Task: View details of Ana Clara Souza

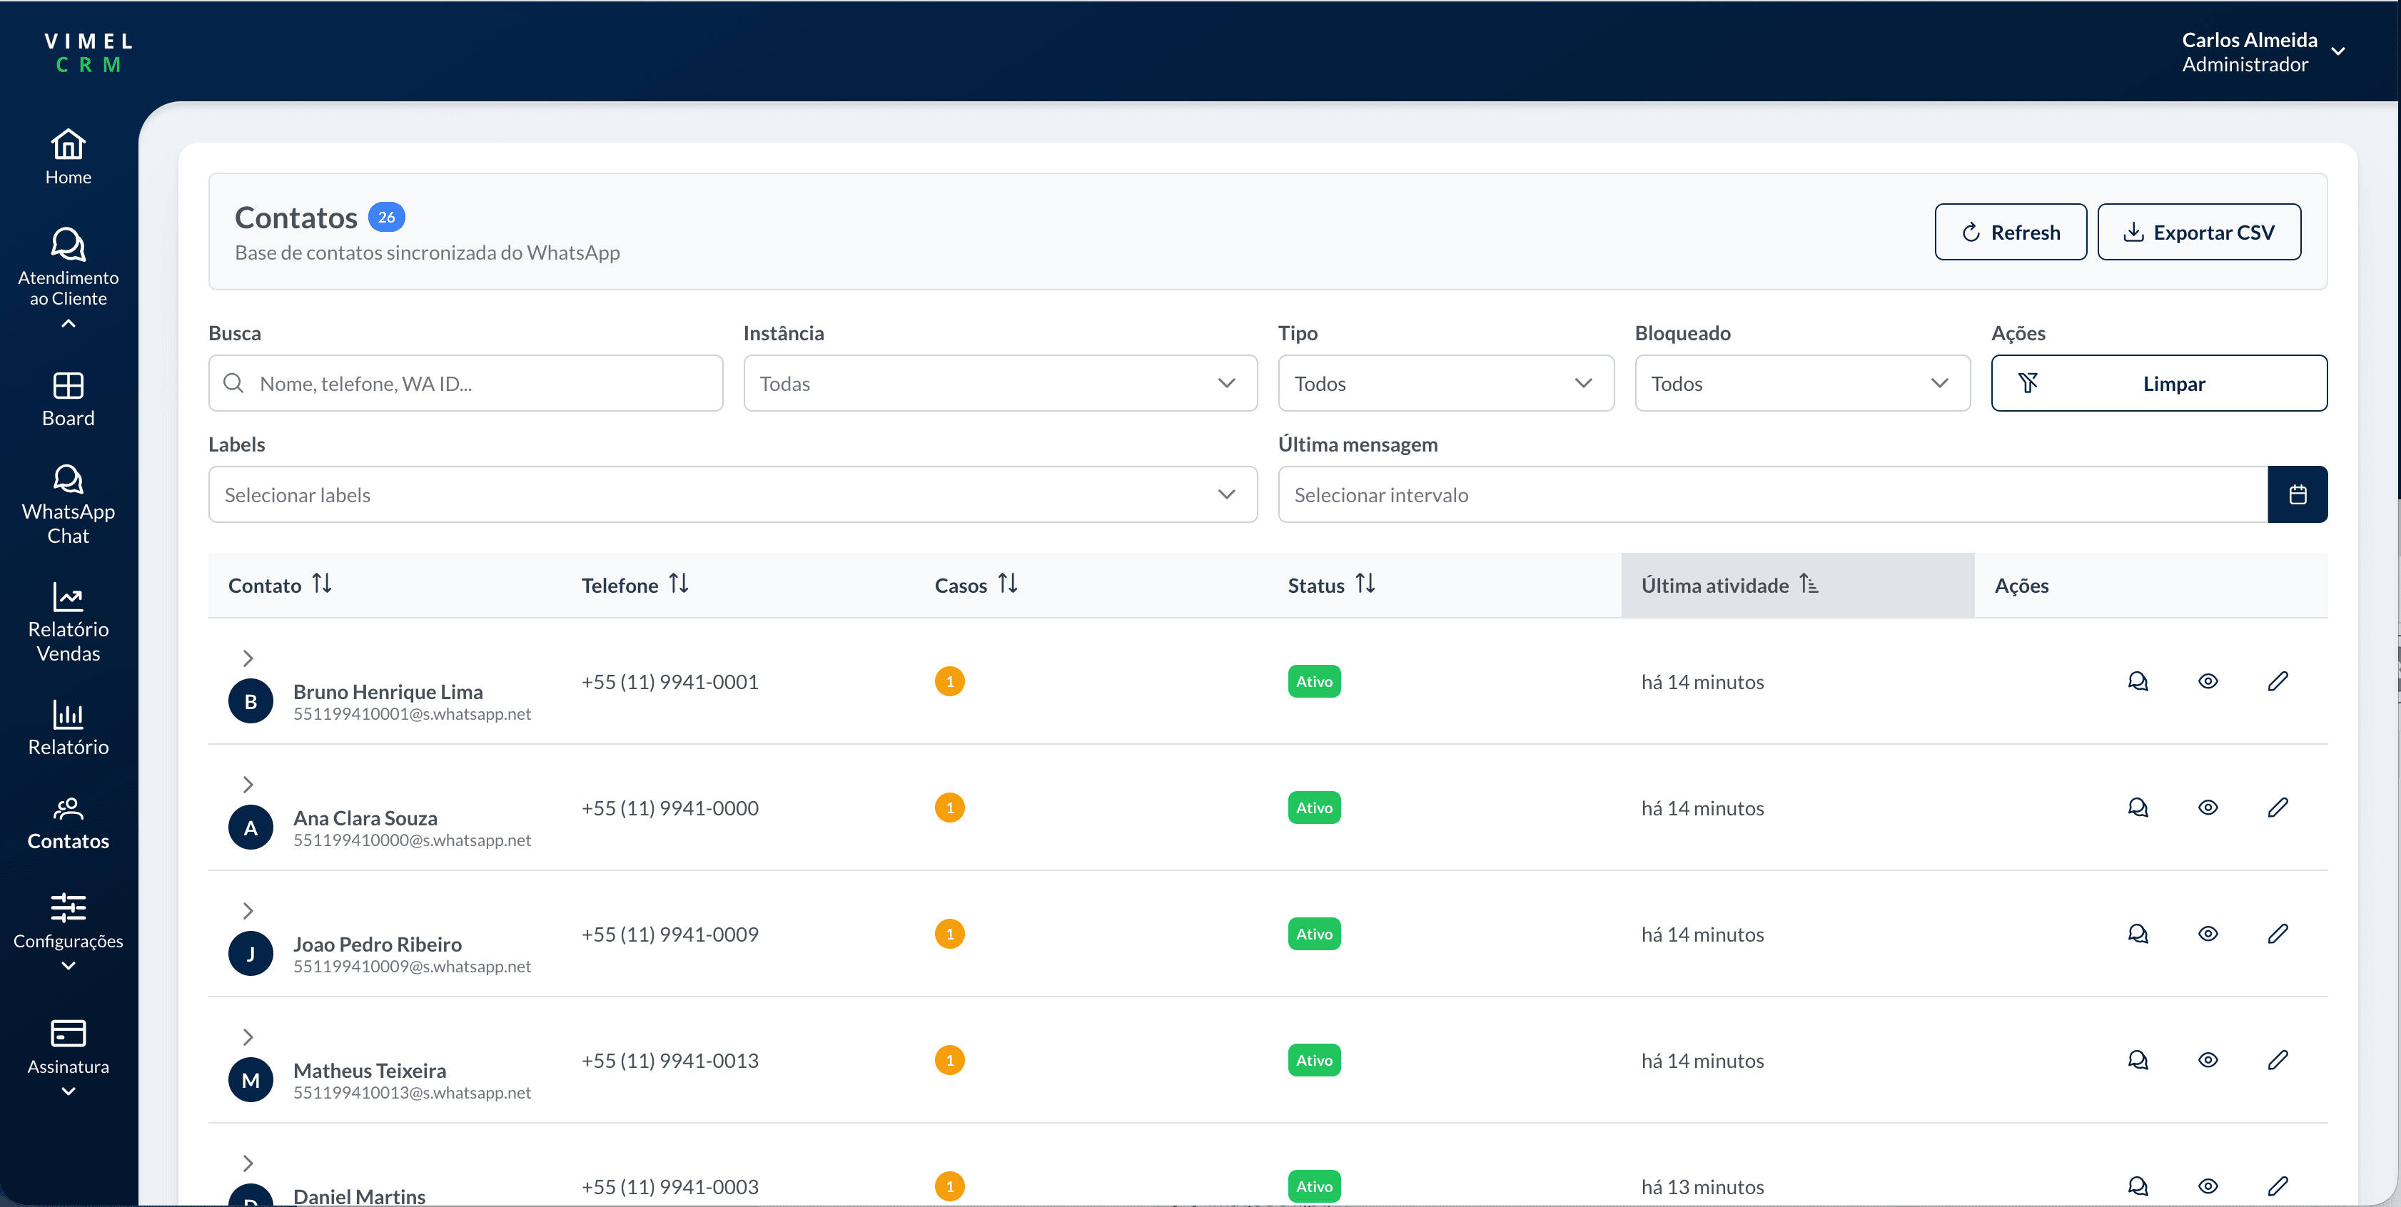Action: pos(2208,808)
